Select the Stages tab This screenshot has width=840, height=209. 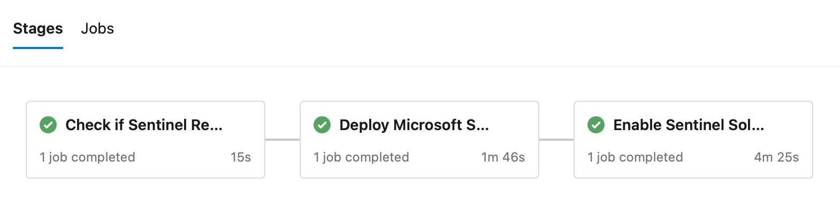pos(38,29)
